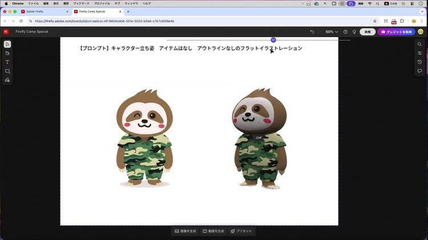Viewport: 428px width, 240px height.
Task: Undo the last action
Action: [x=312, y=32]
